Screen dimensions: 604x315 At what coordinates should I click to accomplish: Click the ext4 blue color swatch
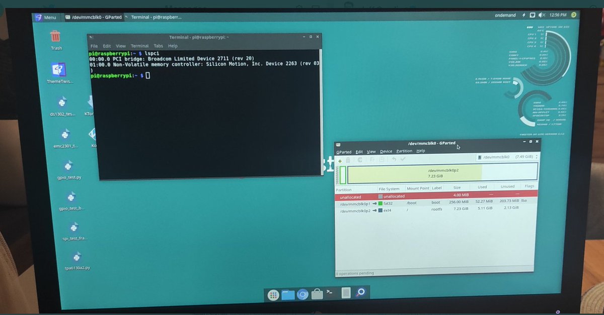click(381, 211)
